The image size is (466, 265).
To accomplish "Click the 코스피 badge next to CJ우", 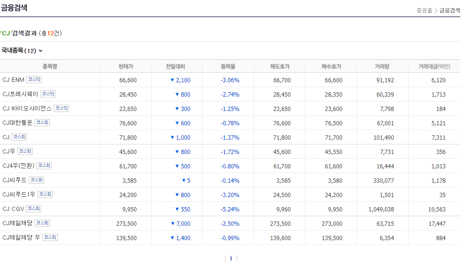I will 25,151.
